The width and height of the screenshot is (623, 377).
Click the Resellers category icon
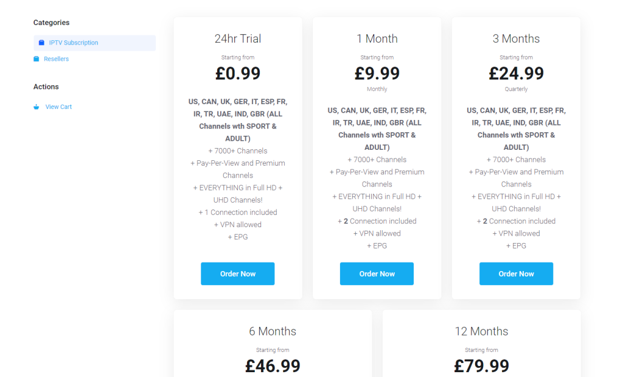point(36,59)
